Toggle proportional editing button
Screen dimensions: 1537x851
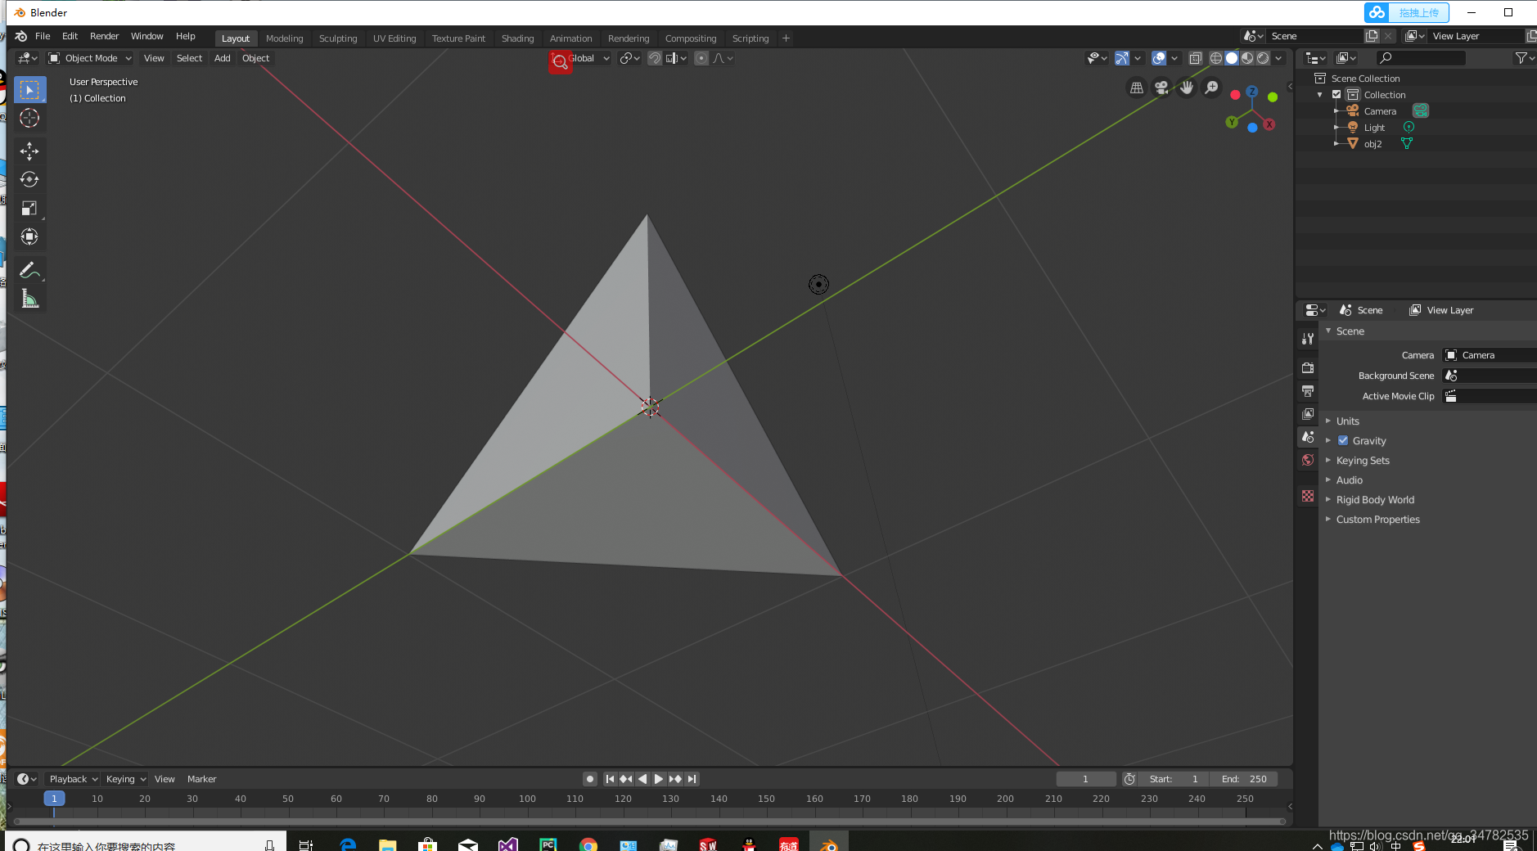[701, 58]
